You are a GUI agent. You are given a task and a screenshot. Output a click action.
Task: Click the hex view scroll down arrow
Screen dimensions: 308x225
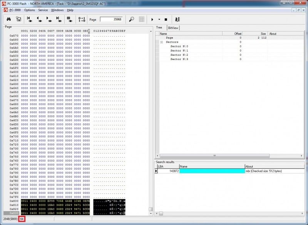coord(151,213)
